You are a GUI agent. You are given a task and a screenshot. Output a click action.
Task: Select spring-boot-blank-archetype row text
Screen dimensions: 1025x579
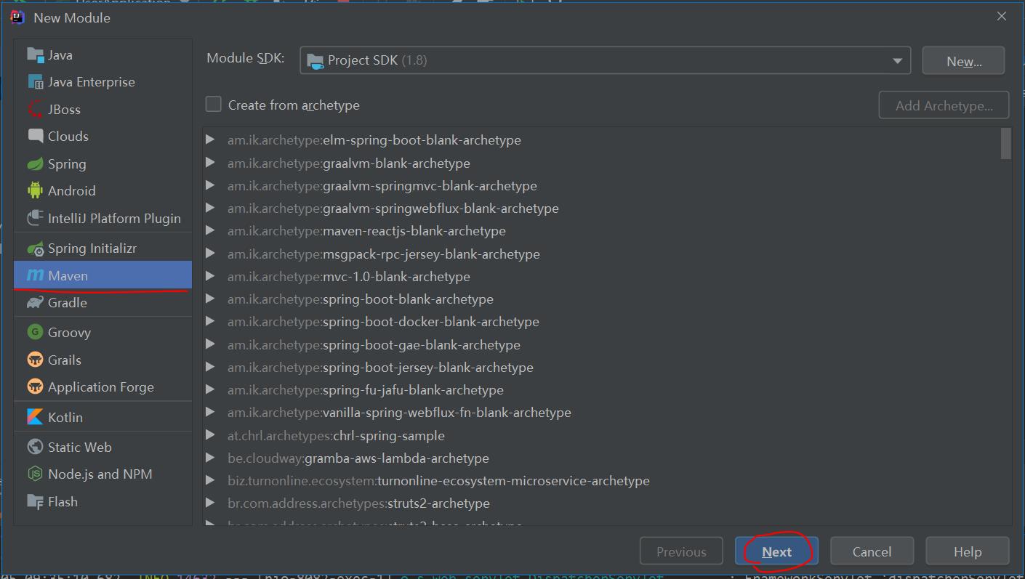(x=361, y=299)
